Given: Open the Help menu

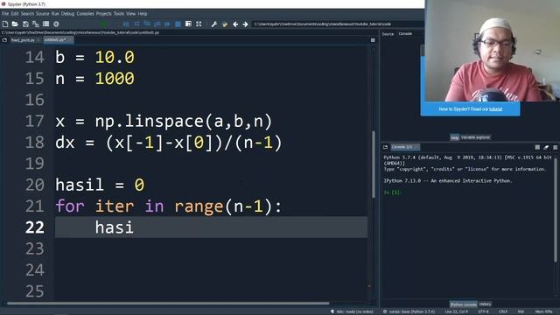Looking at the screenshot, I should [143, 14].
